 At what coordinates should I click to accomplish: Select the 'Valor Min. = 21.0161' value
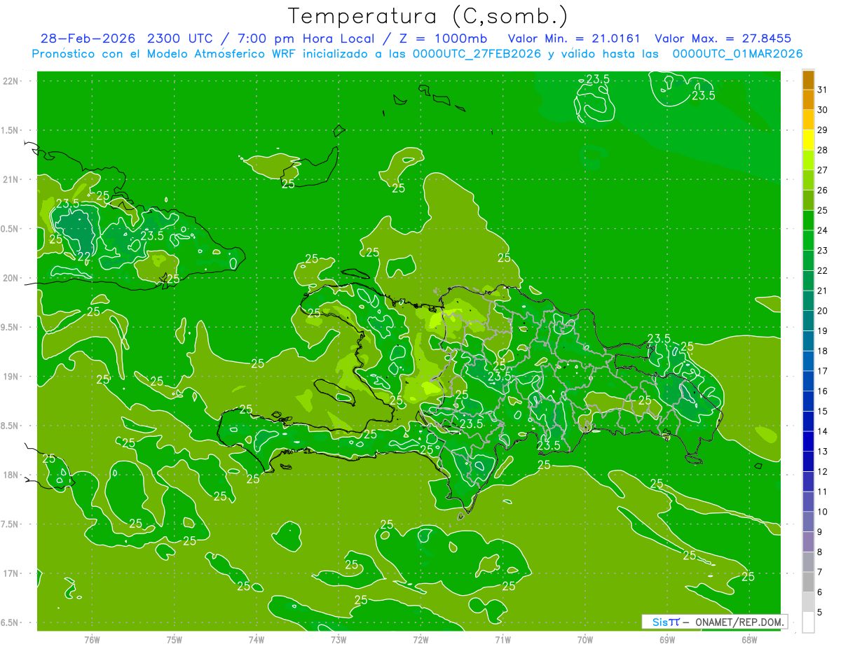tap(574, 39)
